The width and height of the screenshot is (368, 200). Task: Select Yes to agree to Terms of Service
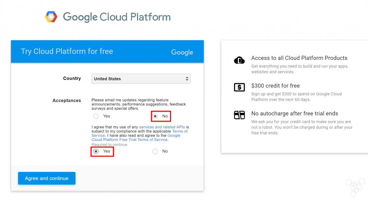tap(96, 151)
